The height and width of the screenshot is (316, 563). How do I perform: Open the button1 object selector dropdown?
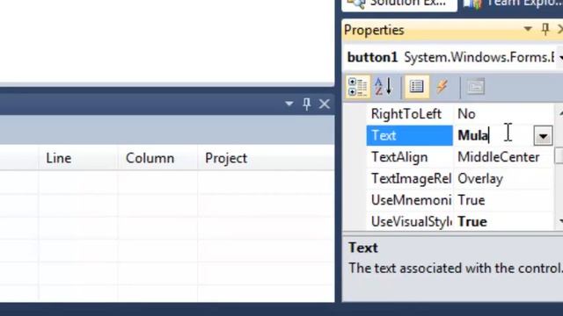point(559,58)
